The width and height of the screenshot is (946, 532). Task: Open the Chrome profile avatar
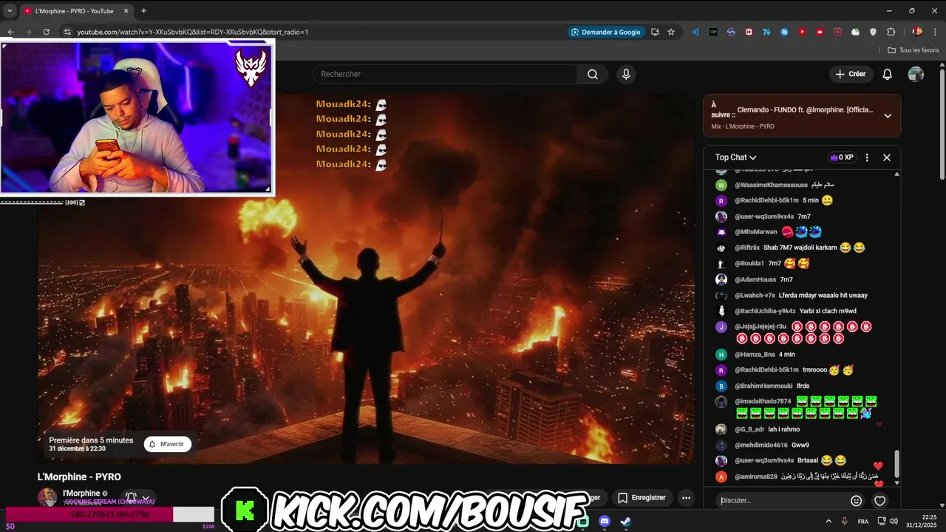pos(917,32)
